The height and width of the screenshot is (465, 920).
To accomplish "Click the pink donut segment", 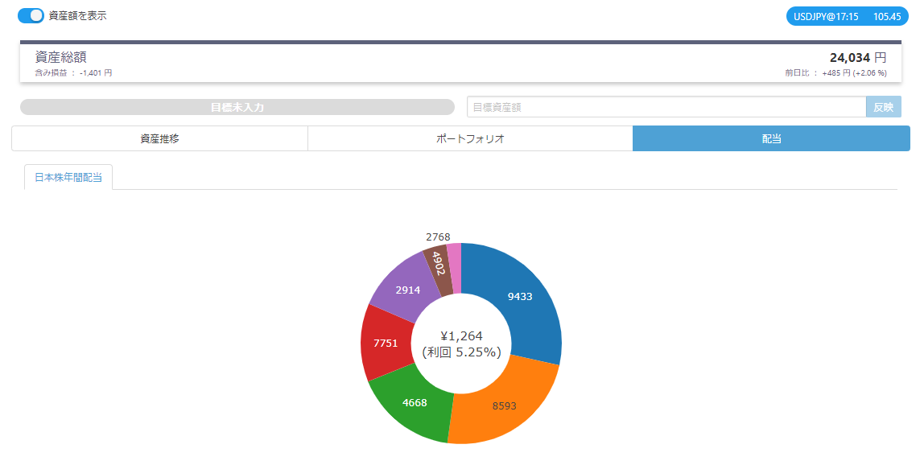I will 455,268.
